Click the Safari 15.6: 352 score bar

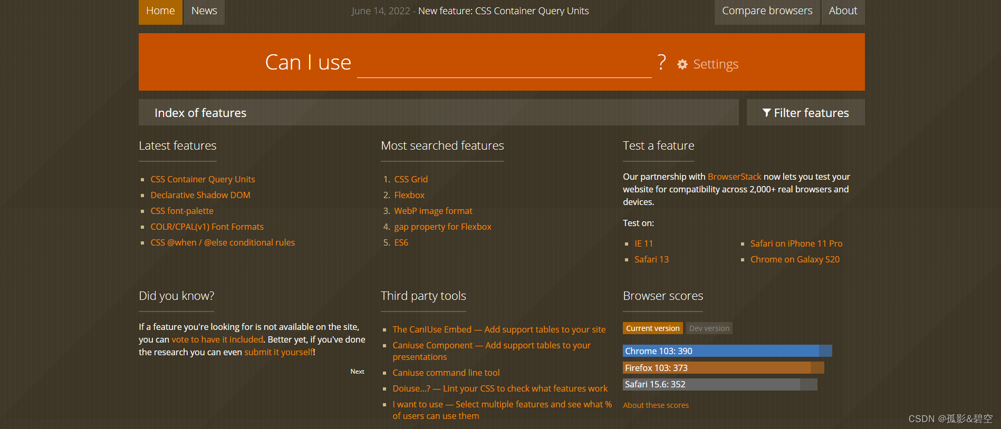(720, 384)
